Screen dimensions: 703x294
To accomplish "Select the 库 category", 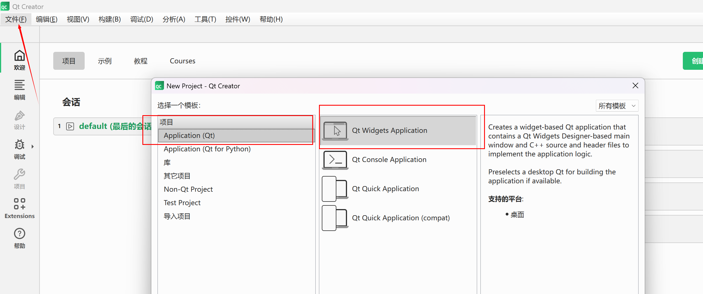I will tap(236, 163).
